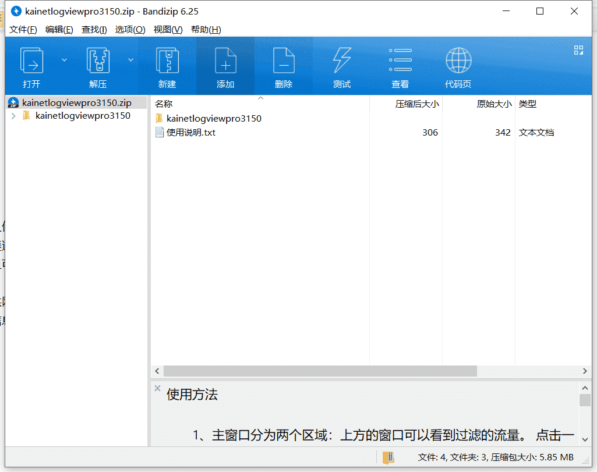597x472 pixels.
Task: Click horizontal scrollbar left arrow
Action: [157, 371]
